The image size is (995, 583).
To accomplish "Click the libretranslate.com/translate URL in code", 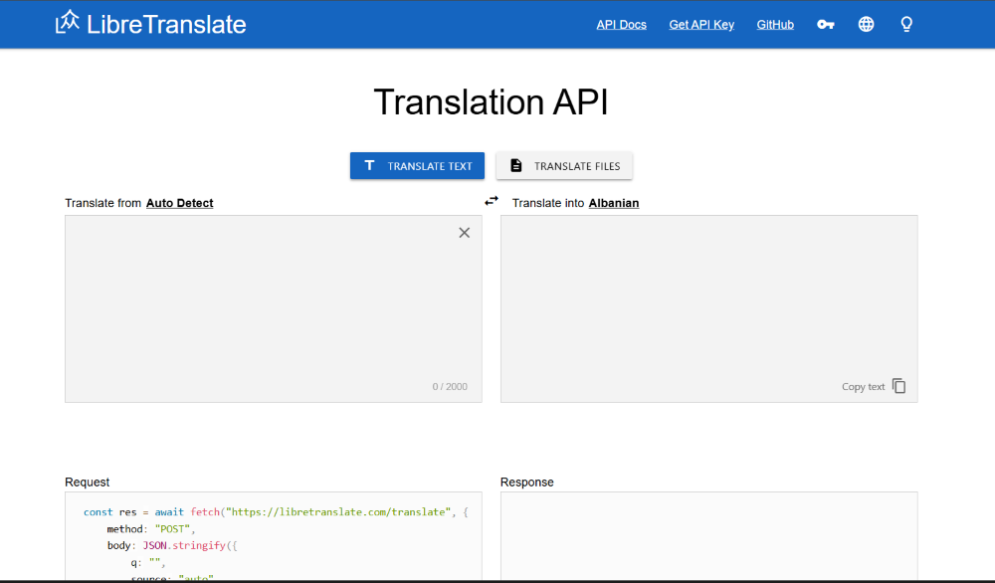I will coord(338,512).
